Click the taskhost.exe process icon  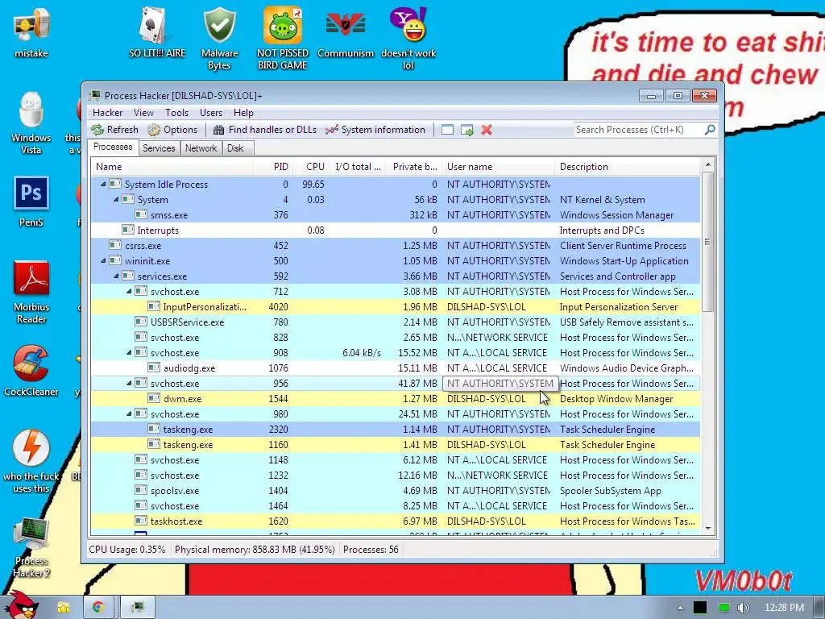141,521
